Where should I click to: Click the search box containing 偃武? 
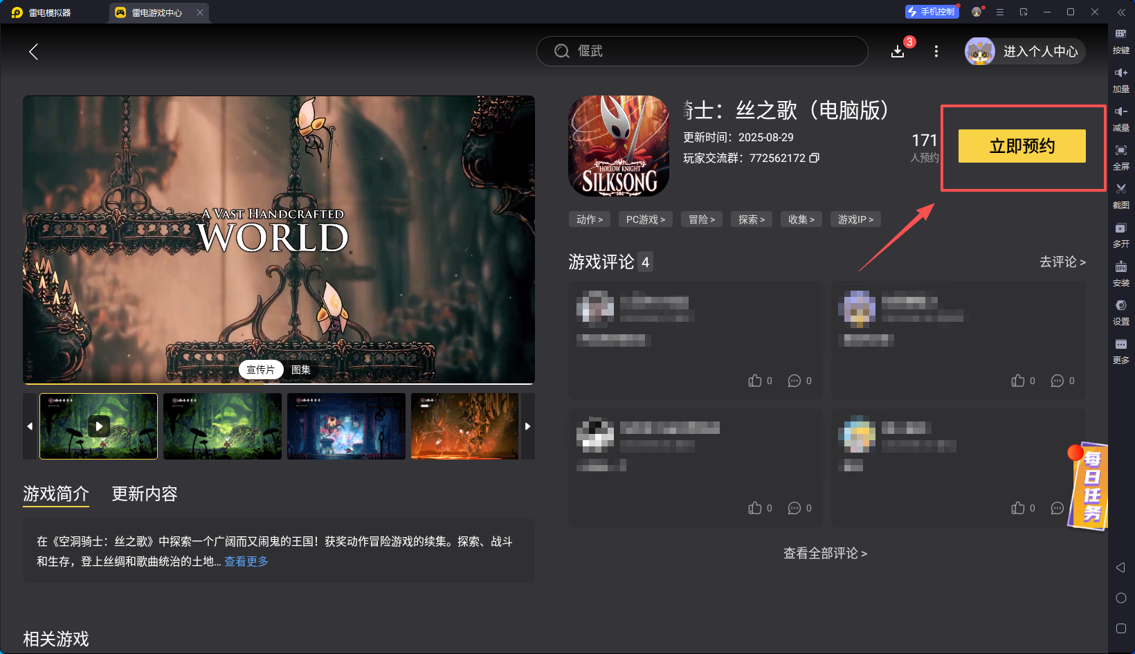(x=702, y=51)
